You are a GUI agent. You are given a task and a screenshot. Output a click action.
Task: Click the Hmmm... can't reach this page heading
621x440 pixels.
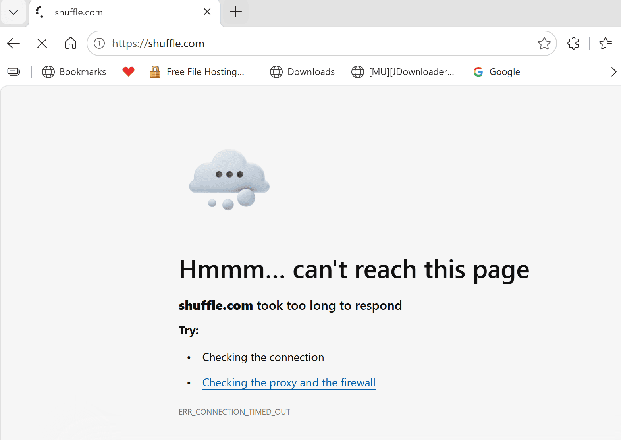354,270
